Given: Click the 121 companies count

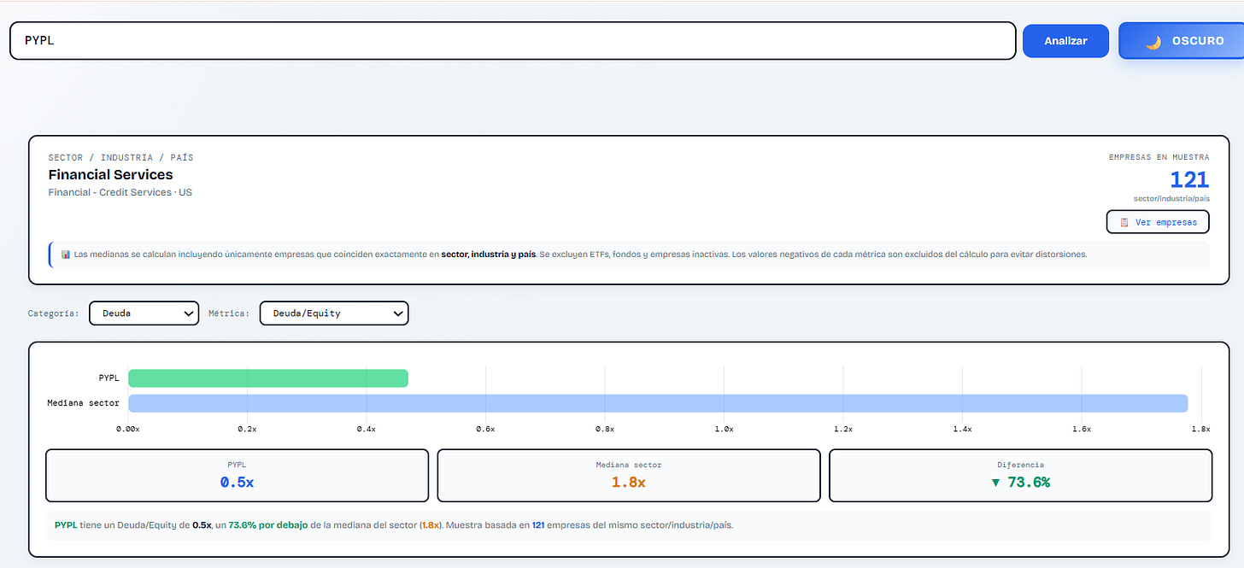Looking at the screenshot, I should click(x=1189, y=179).
